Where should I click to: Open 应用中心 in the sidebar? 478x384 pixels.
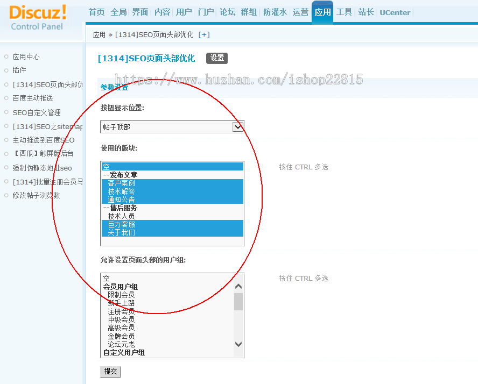coord(26,56)
